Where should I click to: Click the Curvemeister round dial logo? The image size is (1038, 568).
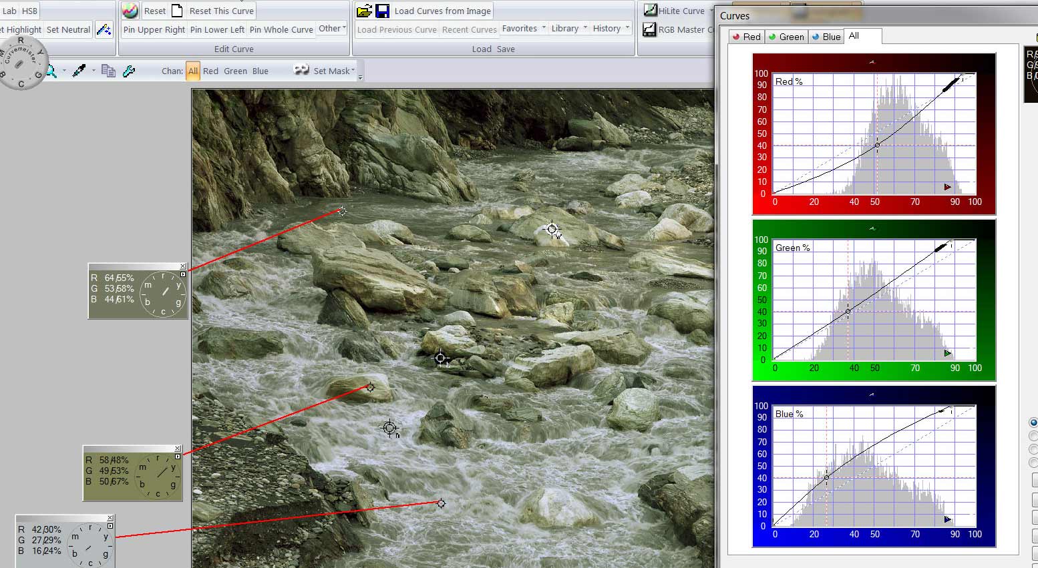(20, 64)
